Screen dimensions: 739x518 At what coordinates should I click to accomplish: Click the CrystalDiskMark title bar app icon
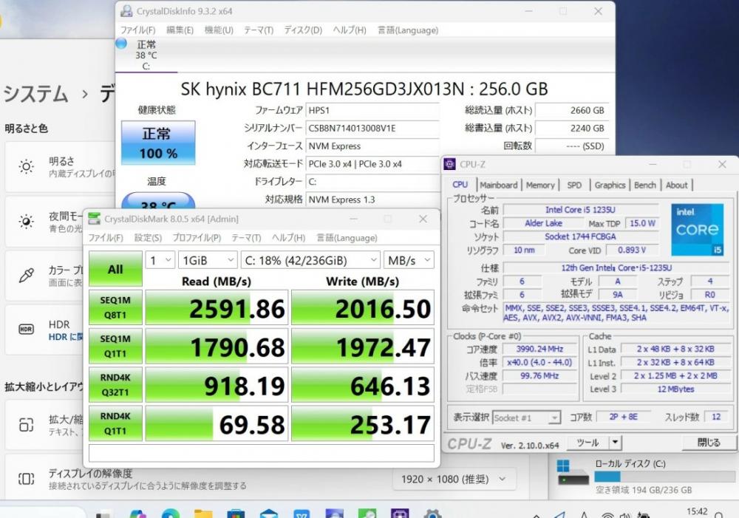click(x=95, y=219)
